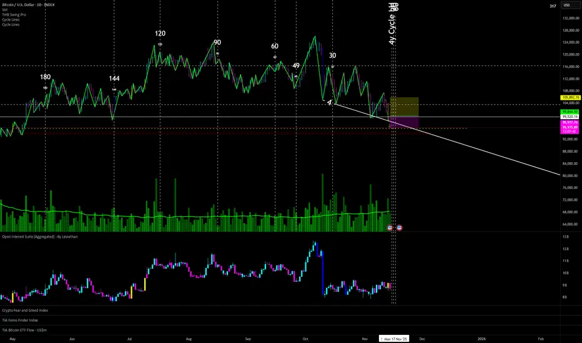Image resolution: width=582 pixels, height=343 pixels.
Task: Click the green 99,844.50 price tag
Action: (570, 112)
